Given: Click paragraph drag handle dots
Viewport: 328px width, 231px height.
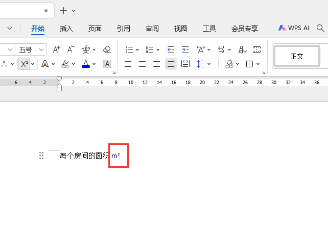Looking at the screenshot, I should (x=41, y=156).
